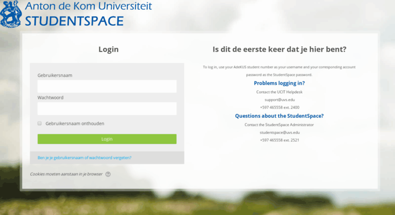Screen dimensions: 395x215
Task: Click 'Contact the StudentSpace Administrator' text
Action: click(279, 125)
